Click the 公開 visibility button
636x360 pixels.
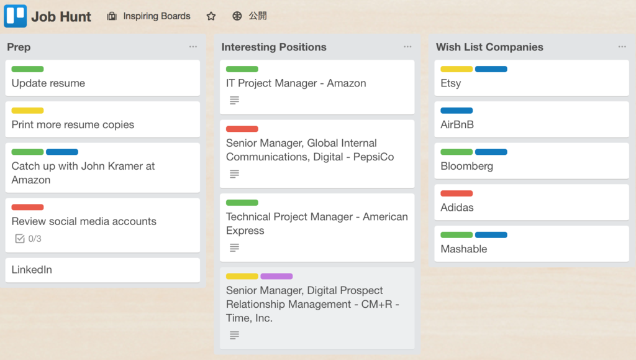[258, 16]
